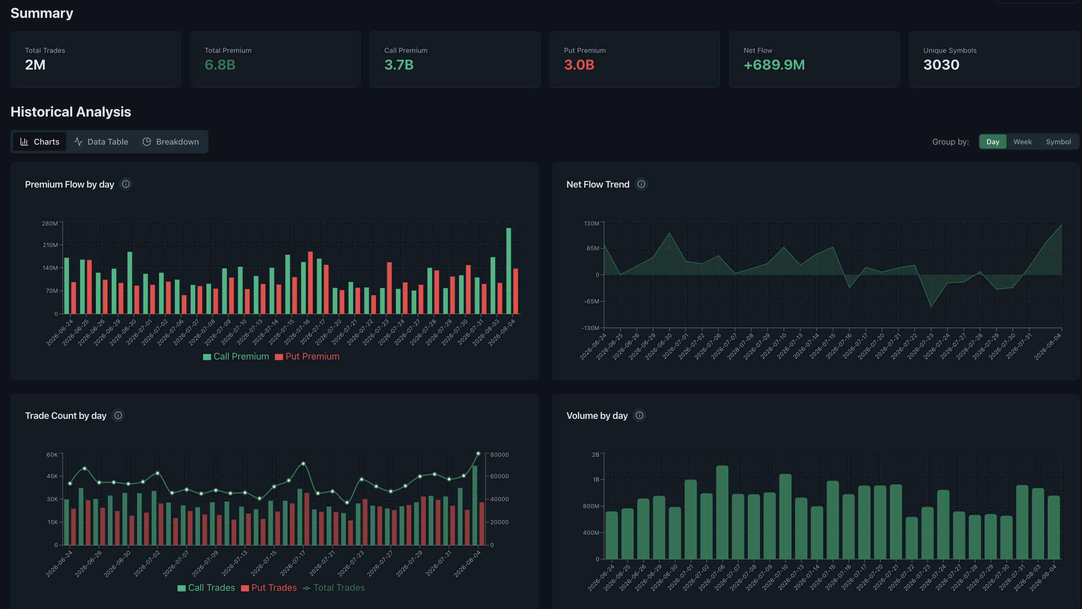Open the Breakdown tab
The image size is (1082, 609).
(x=171, y=142)
